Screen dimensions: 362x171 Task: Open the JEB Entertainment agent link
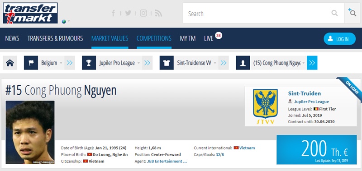pyautogui.click(x=167, y=162)
